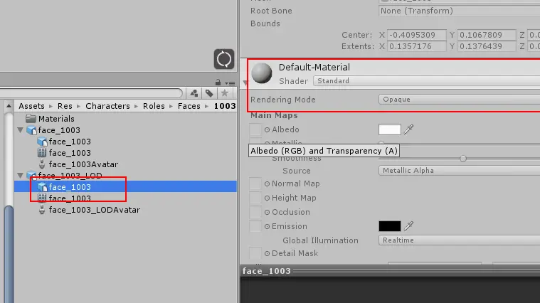The height and width of the screenshot is (303, 540).
Task: Select the face_1003_LODAvatar asset
Action: pyautogui.click(x=95, y=210)
